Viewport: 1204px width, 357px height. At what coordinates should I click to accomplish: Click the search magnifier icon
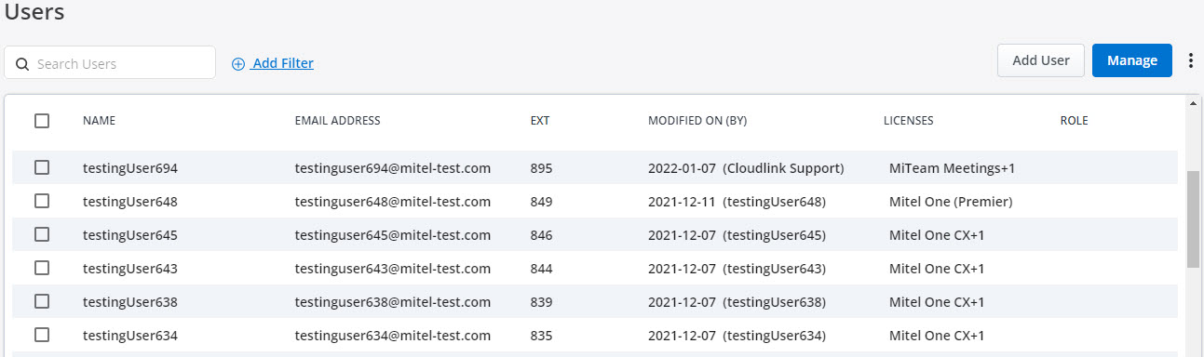tap(22, 64)
